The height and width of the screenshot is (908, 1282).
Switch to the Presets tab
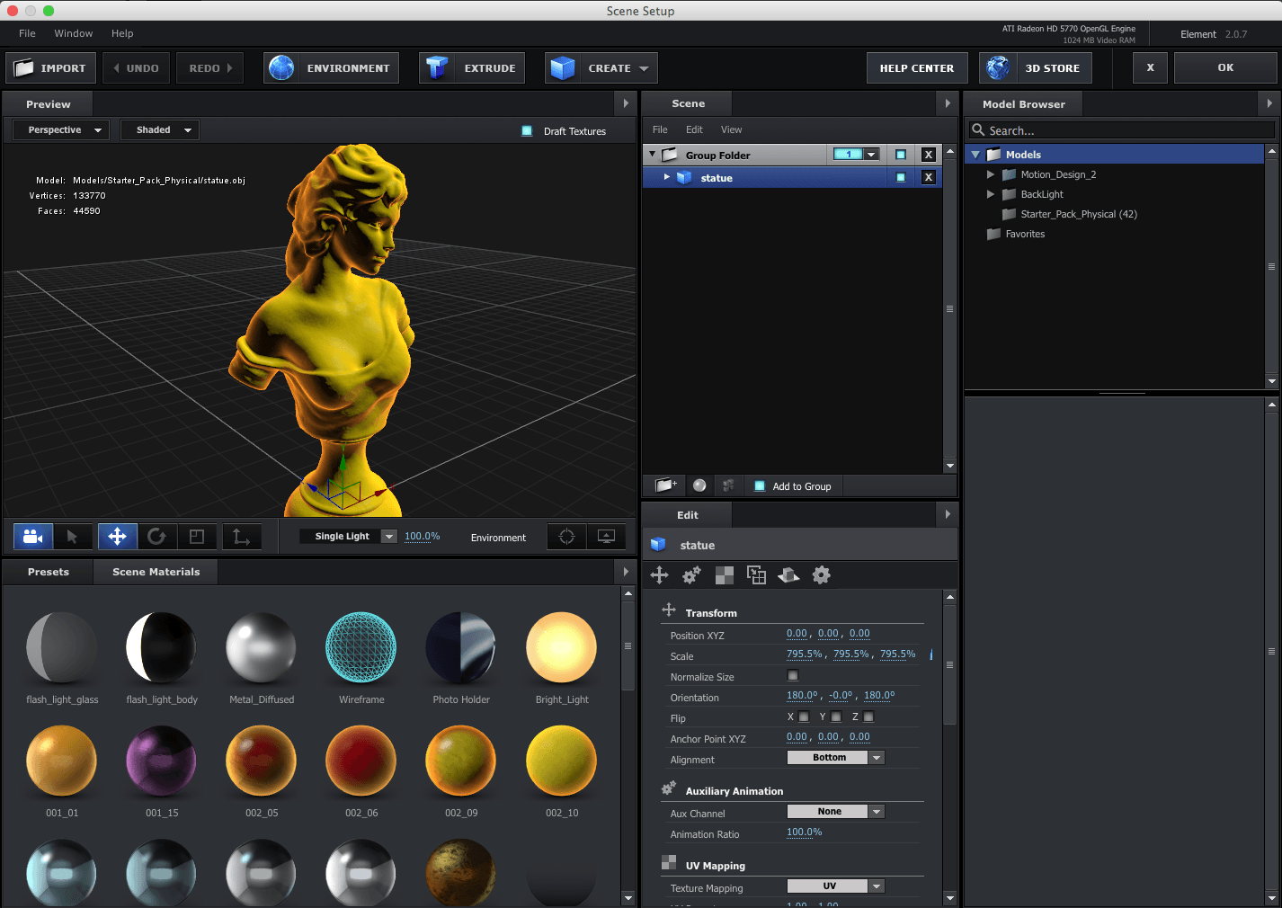pos(49,572)
